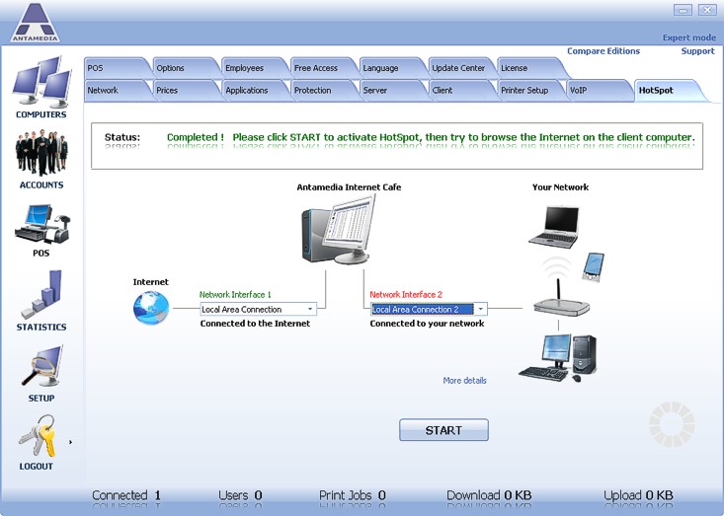Click the SETUP label
Viewport: 724px width, 516px height.
pyautogui.click(x=41, y=398)
